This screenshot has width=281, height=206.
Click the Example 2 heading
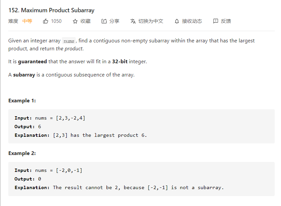point(22,153)
